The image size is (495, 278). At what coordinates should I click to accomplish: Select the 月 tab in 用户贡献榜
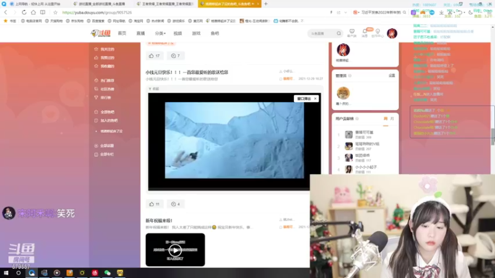coord(392,119)
